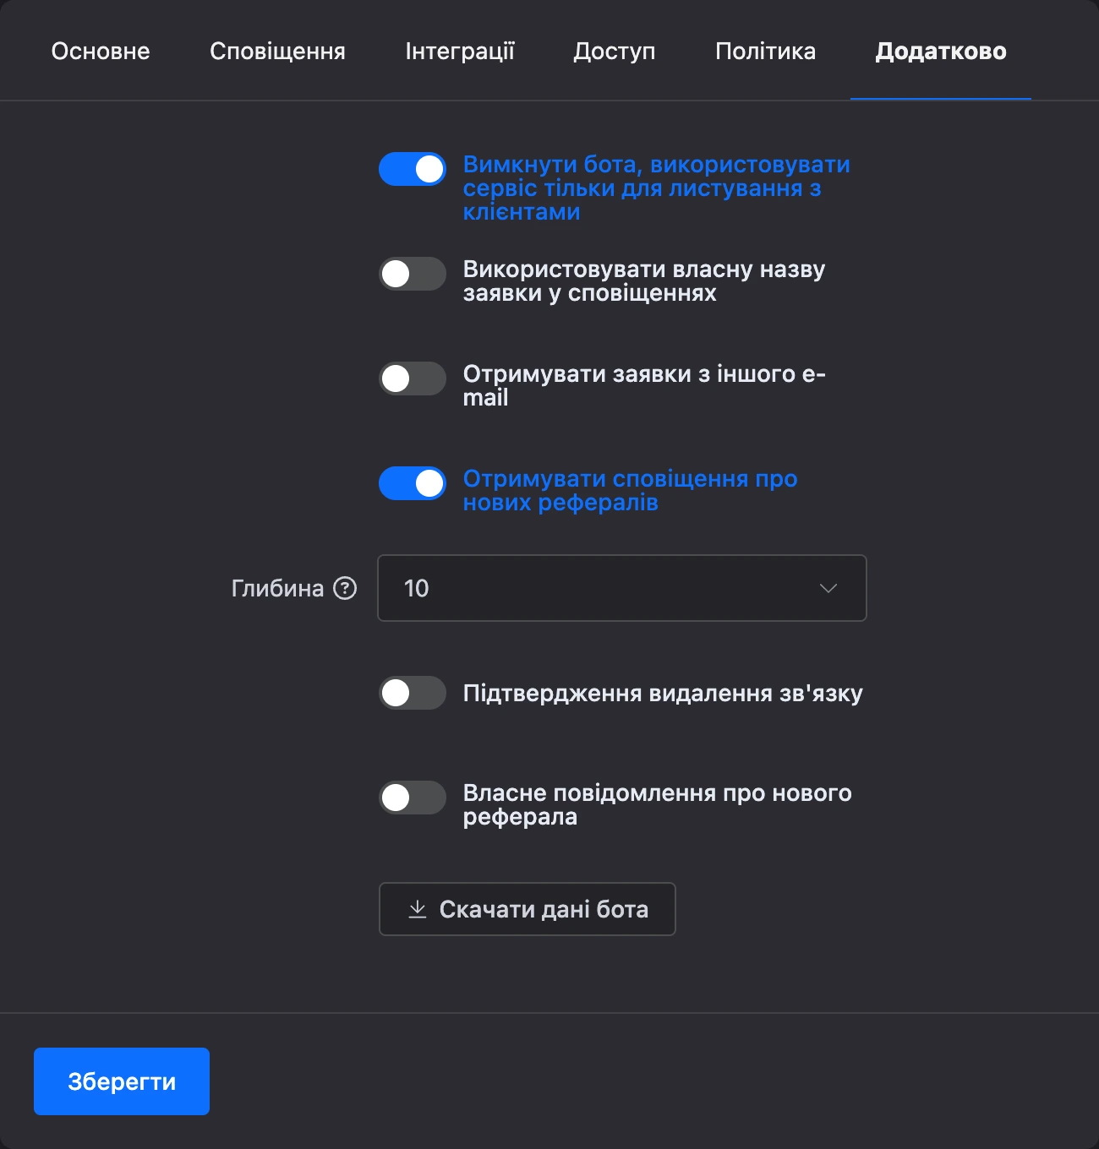Enable Використовувати власну назву заявки toggle

click(x=413, y=274)
